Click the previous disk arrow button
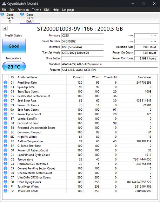Screen dimensions: 160x202 click(5, 28)
